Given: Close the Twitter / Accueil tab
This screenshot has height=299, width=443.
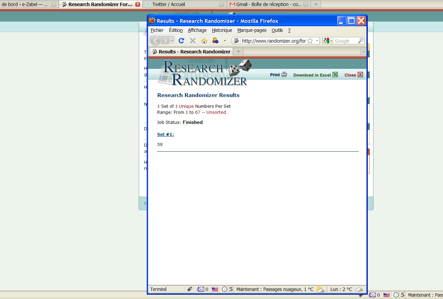Looking at the screenshot, I should coord(221,5).
